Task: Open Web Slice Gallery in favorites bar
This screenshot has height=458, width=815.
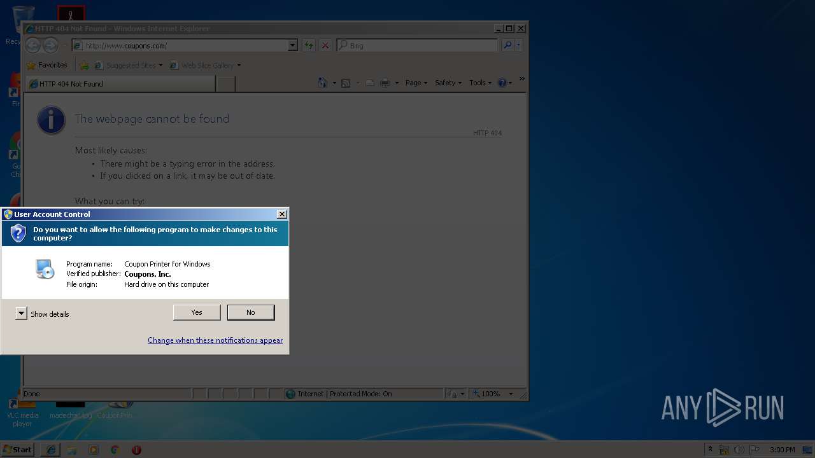Action: 205,65
